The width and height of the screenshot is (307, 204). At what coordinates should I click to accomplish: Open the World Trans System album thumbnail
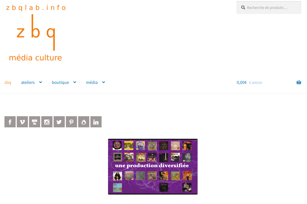point(129,145)
